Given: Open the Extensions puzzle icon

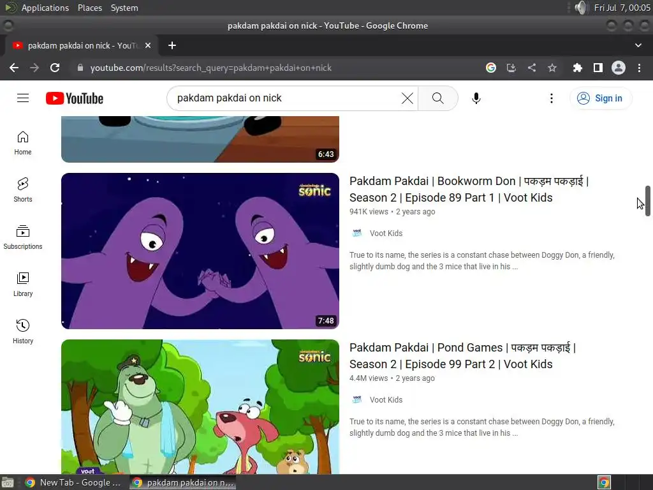Looking at the screenshot, I should click(577, 68).
